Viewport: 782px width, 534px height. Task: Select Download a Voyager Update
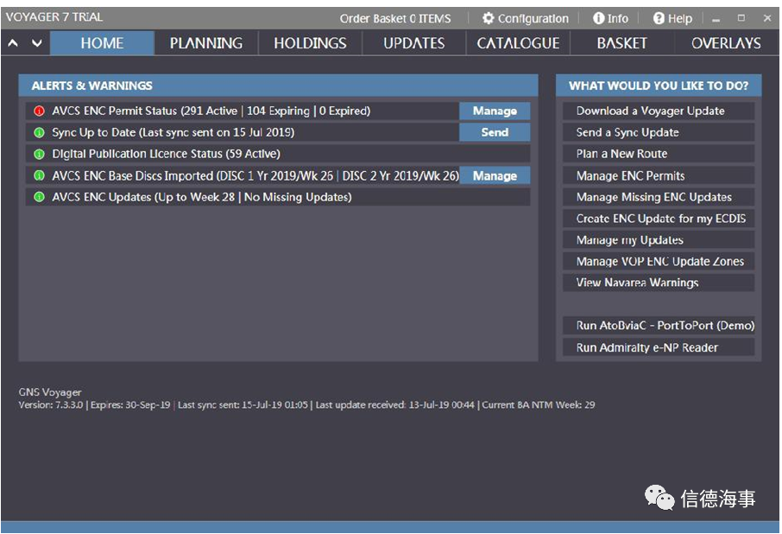click(659, 111)
